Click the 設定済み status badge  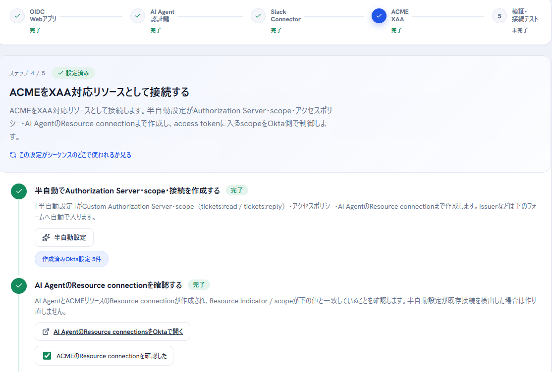click(73, 73)
